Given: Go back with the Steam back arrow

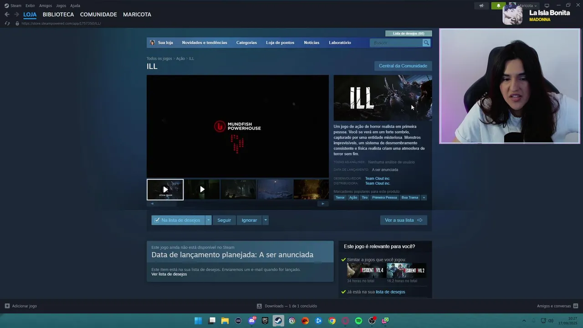Looking at the screenshot, I should (7, 15).
